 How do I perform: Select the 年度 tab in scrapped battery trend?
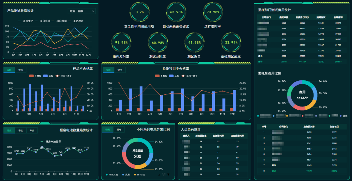coord(32,130)
